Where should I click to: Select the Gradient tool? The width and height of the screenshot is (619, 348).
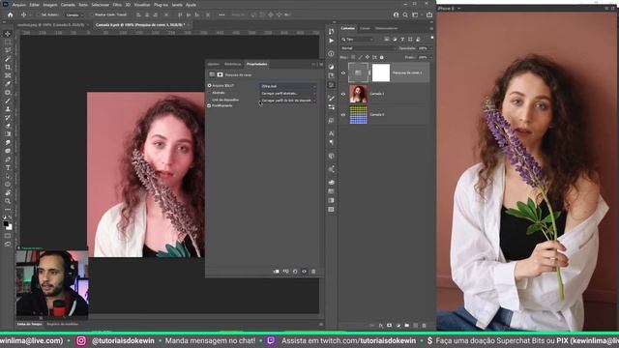click(x=8, y=134)
